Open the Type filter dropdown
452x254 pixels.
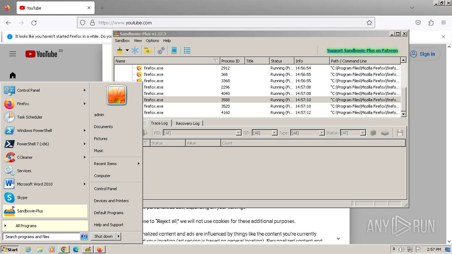[307, 133]
